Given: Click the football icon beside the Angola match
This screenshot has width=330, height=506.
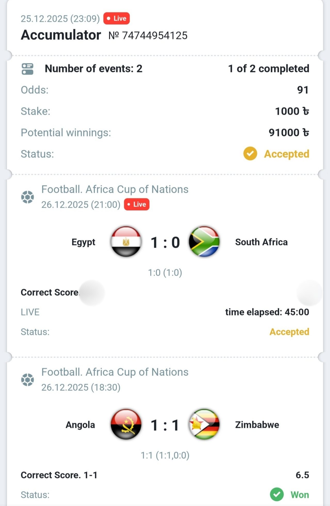Looking at the screenshot, I should [x=28, y=380].
